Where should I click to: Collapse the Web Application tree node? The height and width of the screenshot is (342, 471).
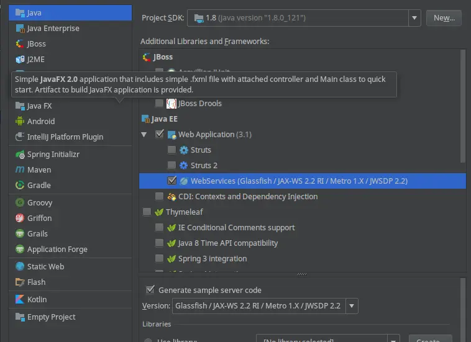coord(144,135)
